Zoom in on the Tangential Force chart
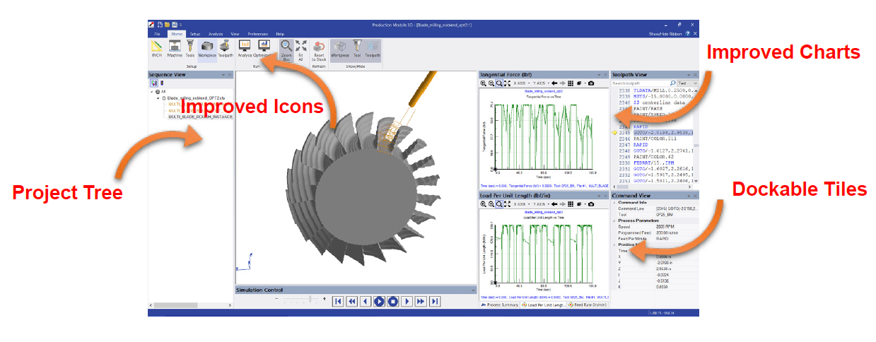This screenshot has width=876, height=342. (x=484, y=83)
